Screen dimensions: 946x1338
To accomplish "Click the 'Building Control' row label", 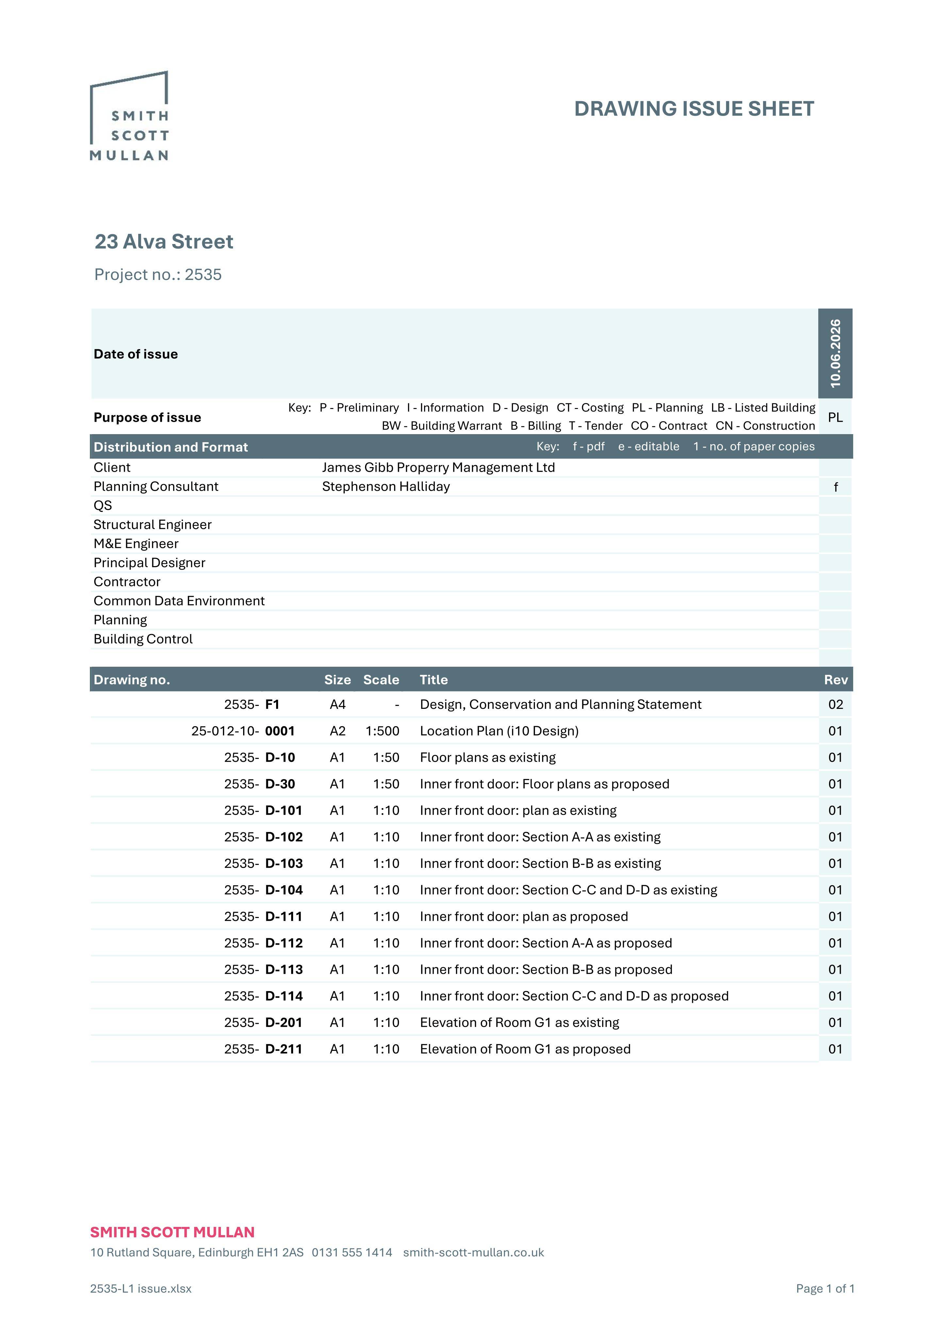I will coord(143,639).
